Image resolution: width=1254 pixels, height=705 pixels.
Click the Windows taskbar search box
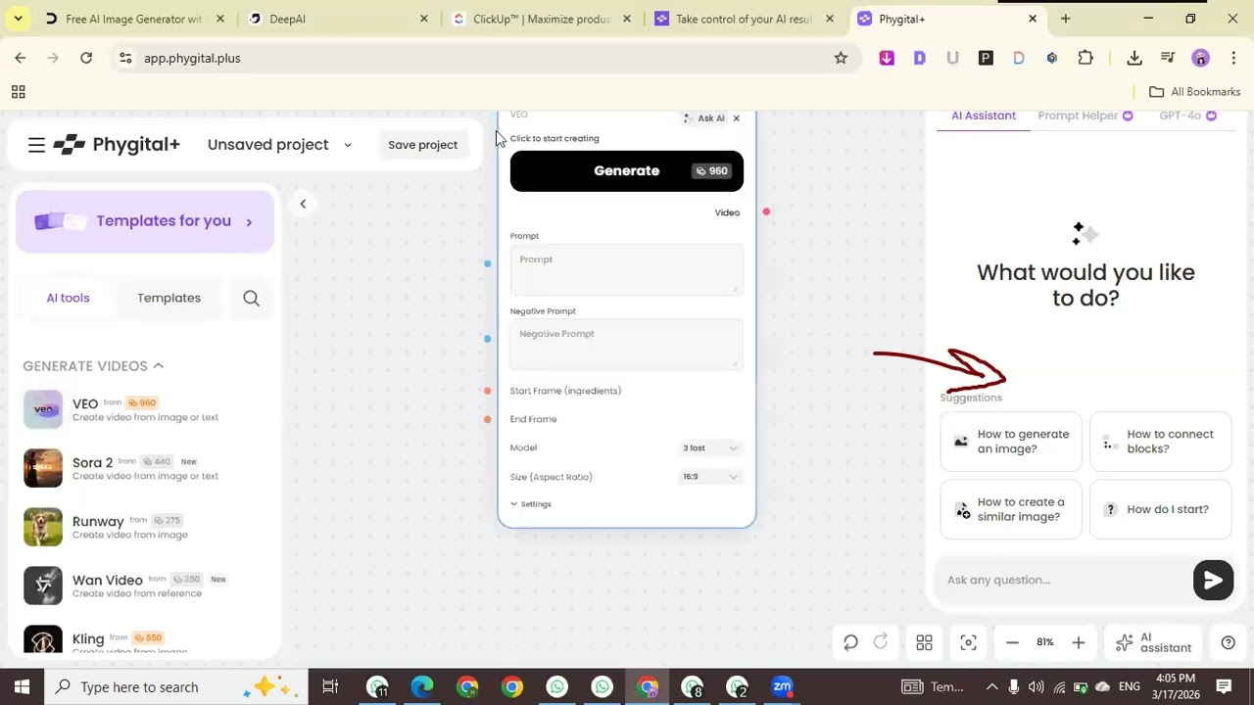tap(176, 686)
